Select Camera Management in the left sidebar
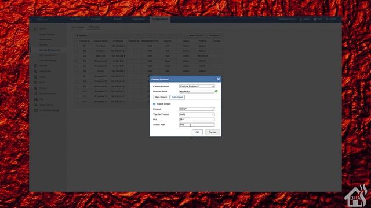This screenshot has width=371, height=208. coord(50,50)
